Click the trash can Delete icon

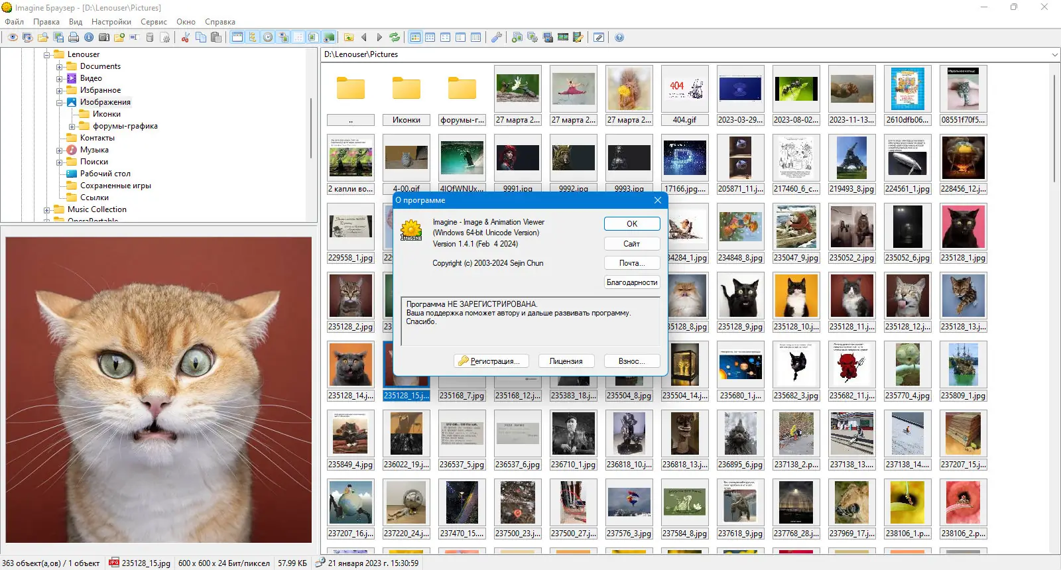coord(150,37)
